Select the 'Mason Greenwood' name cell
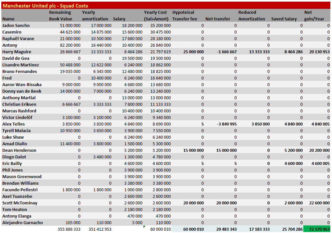Image resolution: width=332 pixels, height=233 pixels. coord(22,176)
